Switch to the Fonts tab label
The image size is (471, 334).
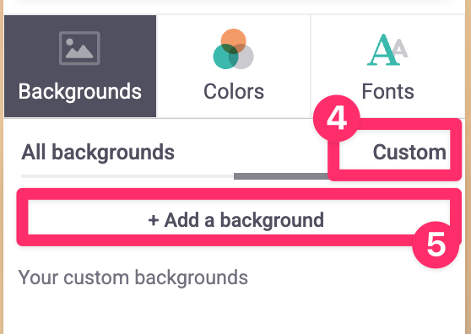pyautogui.click(x=387, y=91)
